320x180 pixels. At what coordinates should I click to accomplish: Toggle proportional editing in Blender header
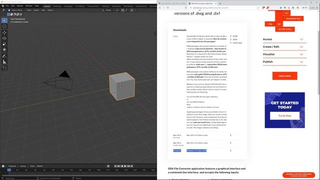(132, 10)
